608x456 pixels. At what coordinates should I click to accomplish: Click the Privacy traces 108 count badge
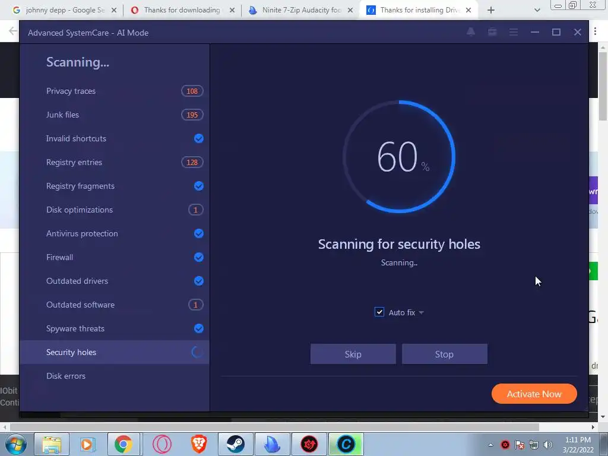pyautogui.click(x=192, y=91)
